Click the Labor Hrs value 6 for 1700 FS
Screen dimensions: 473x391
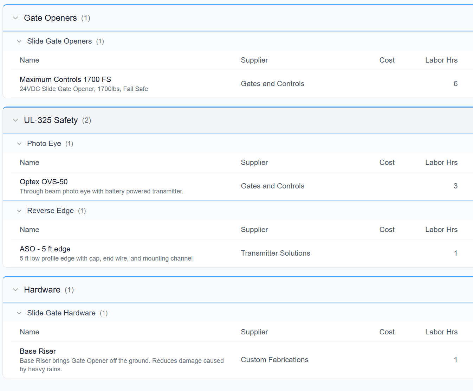click(x=455, y=84)
